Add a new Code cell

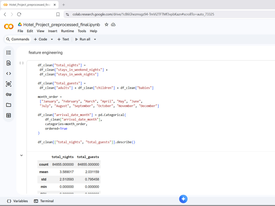pyautogui.click(x=40, y=39)
